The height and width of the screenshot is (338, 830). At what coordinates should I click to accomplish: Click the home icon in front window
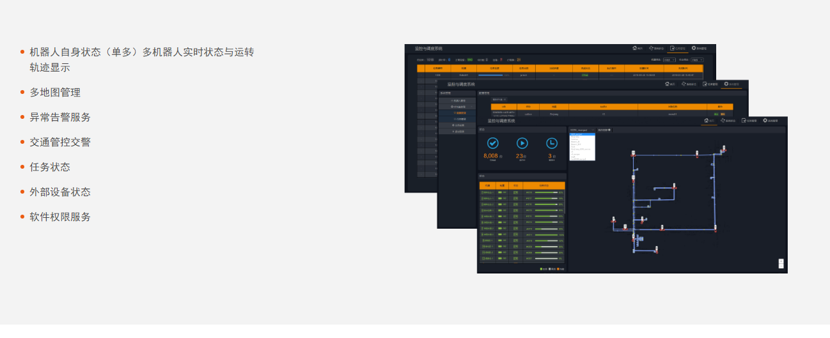(x=707, y=120)
